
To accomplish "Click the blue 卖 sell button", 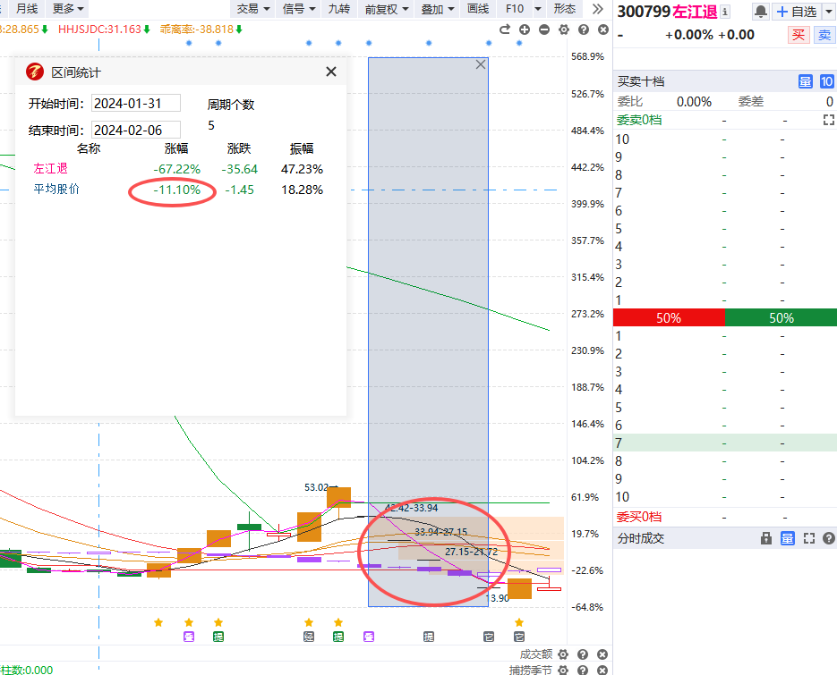I will click(824, 35).
